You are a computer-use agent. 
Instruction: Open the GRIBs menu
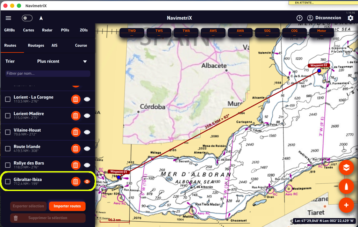tap(9, 30)
